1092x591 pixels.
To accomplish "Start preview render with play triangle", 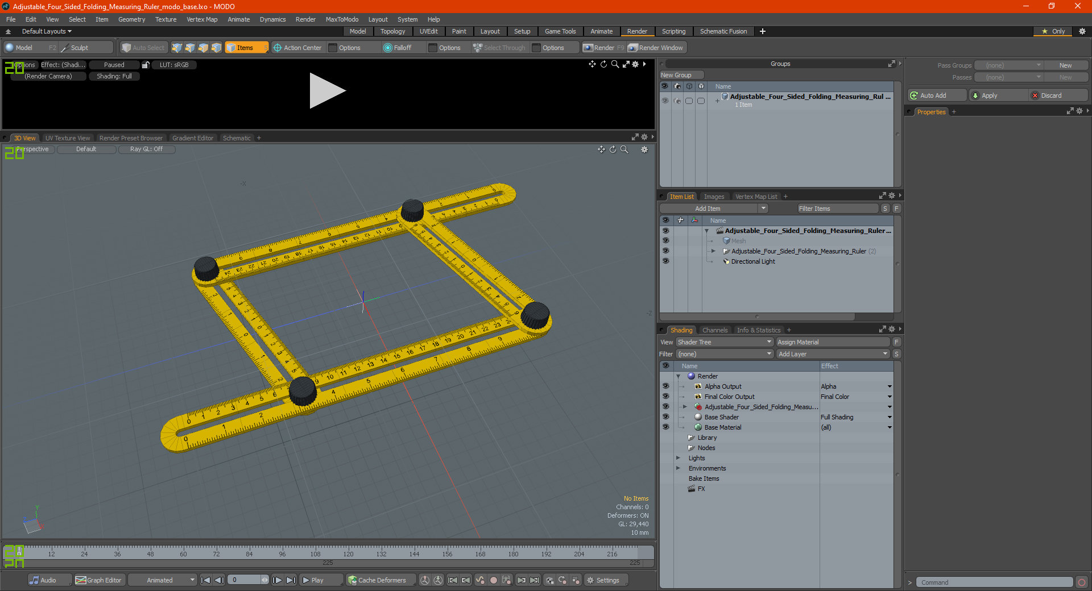I will tap(327, 90).
